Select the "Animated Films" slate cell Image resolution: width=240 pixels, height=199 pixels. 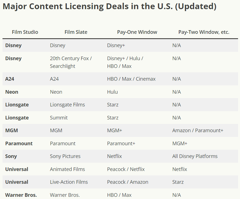67,169
